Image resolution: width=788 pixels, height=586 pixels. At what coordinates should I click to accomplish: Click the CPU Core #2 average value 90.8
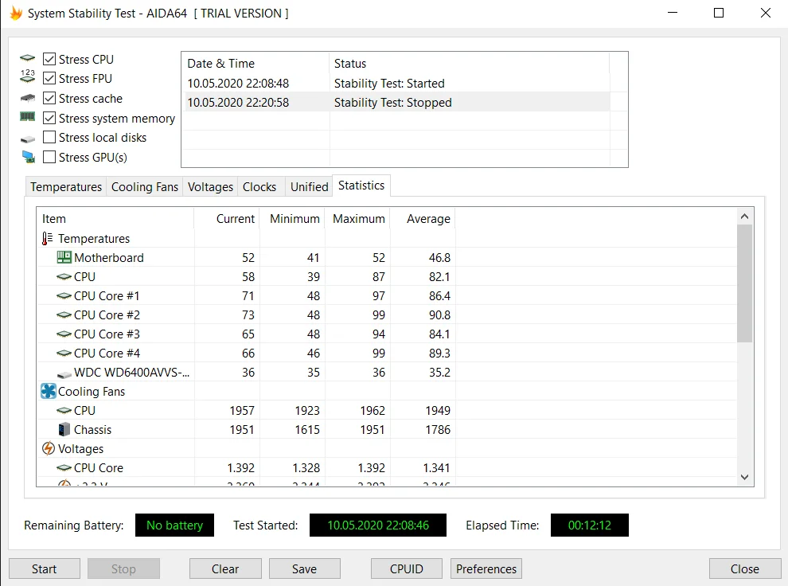(439, 315)
